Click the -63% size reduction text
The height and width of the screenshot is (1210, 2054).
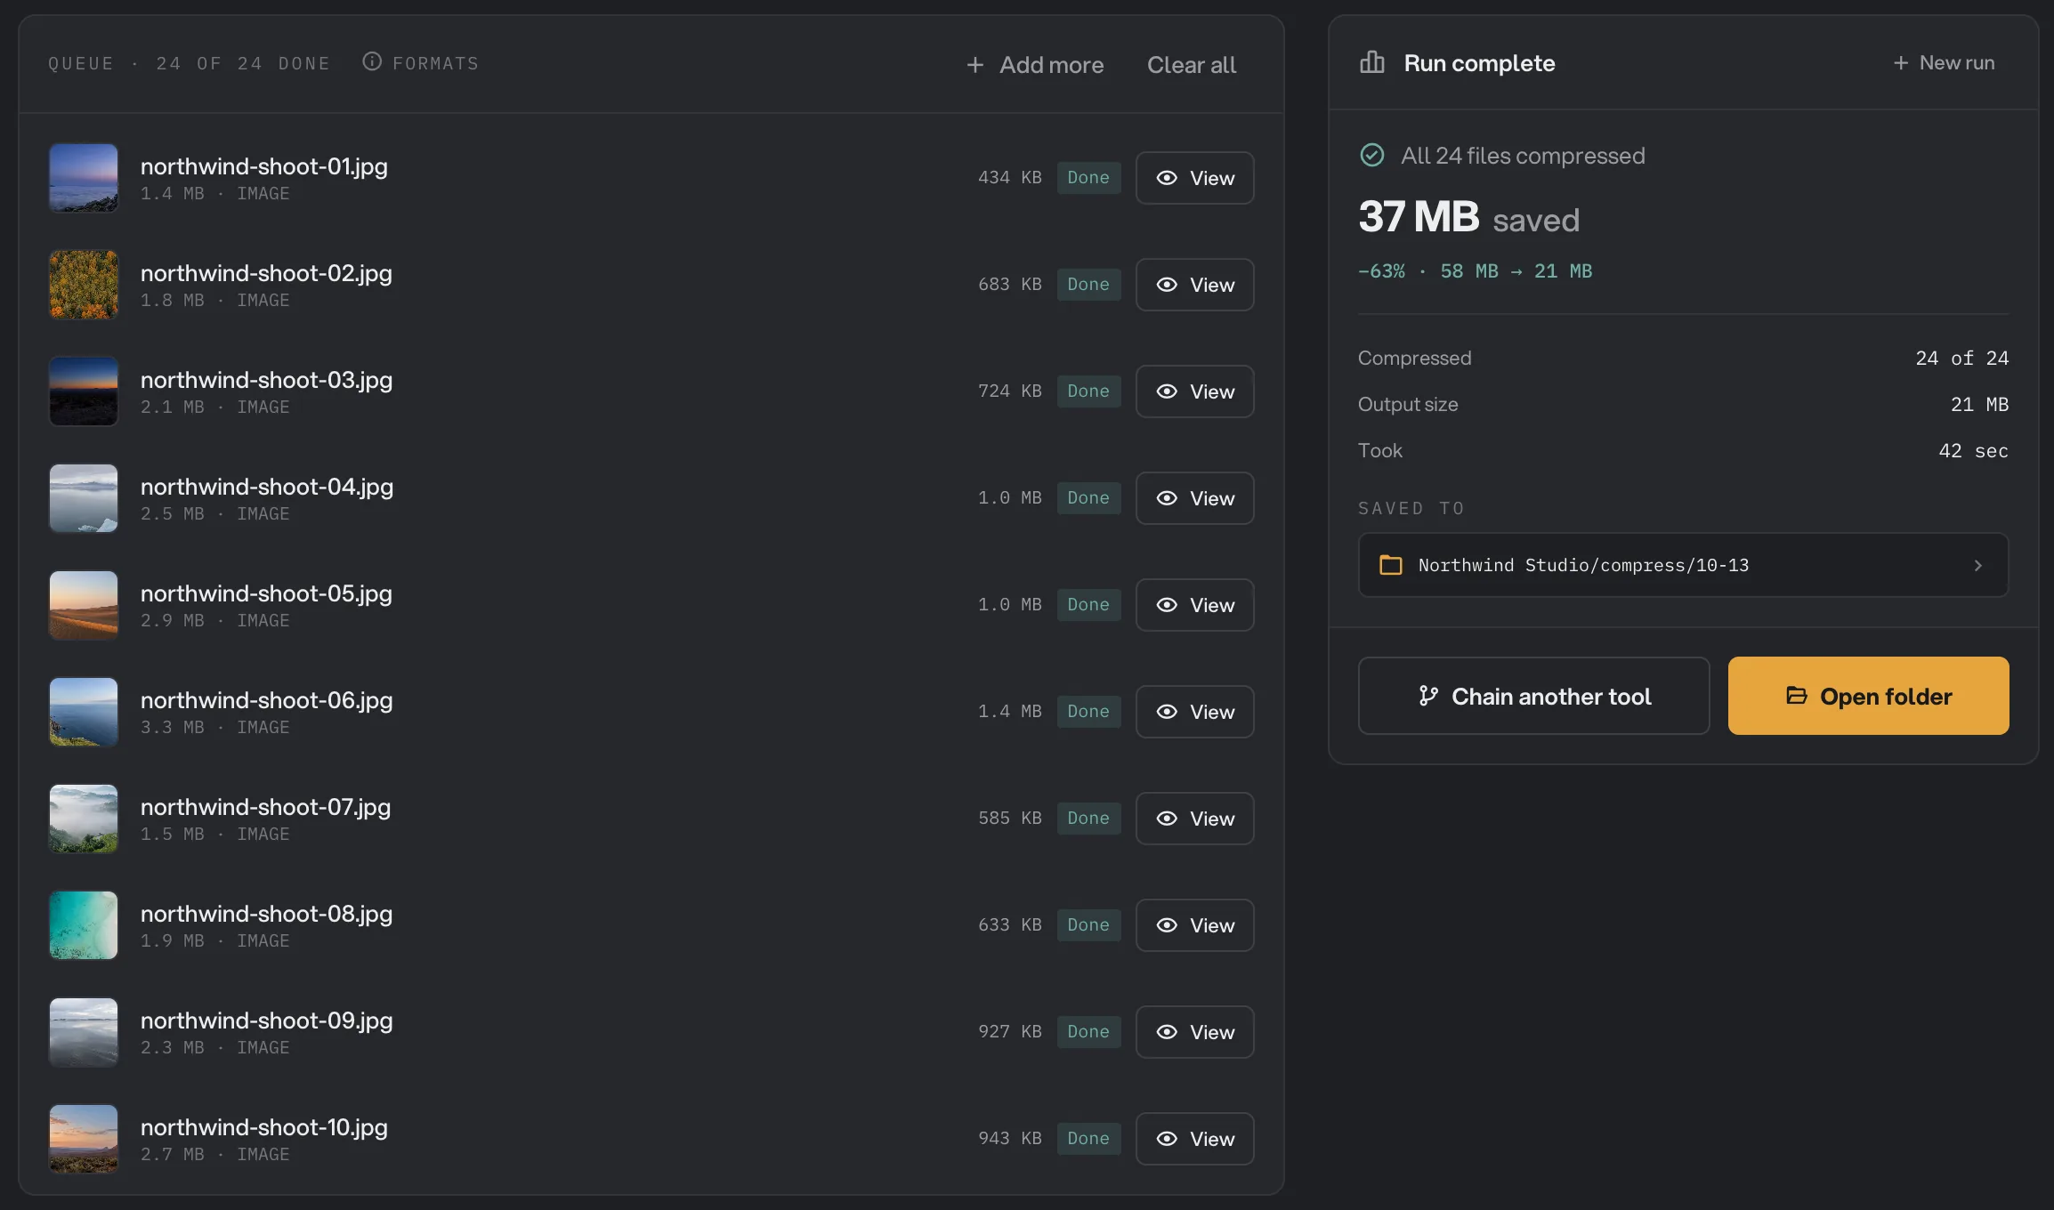coord(1381,271)
